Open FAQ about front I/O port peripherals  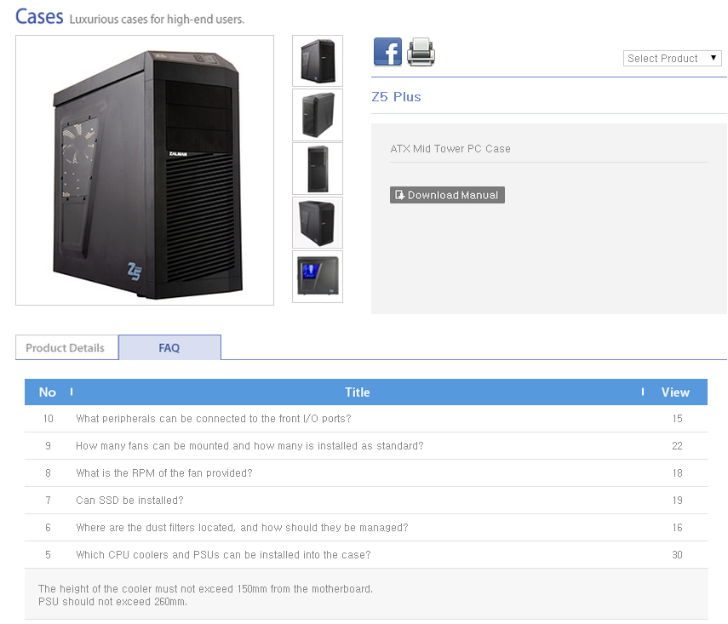[214, 419]
